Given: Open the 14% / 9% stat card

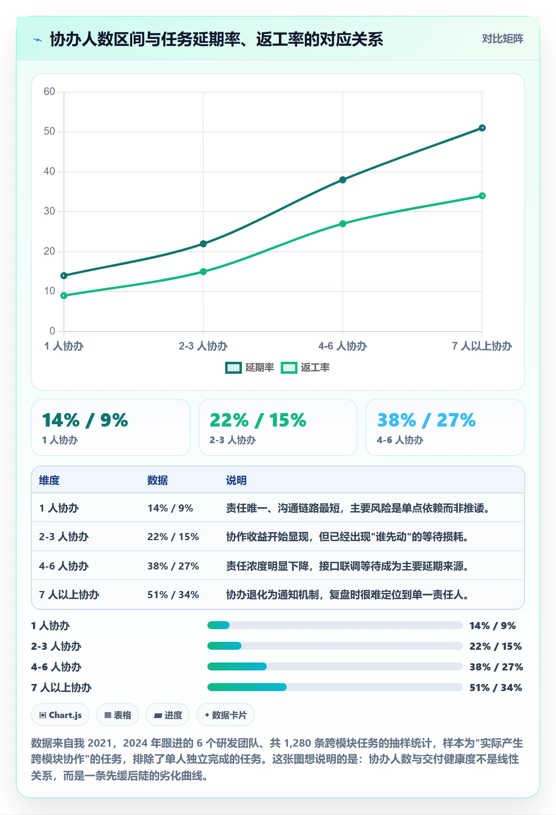Looking at the screenshot, I should coord(111,427).
